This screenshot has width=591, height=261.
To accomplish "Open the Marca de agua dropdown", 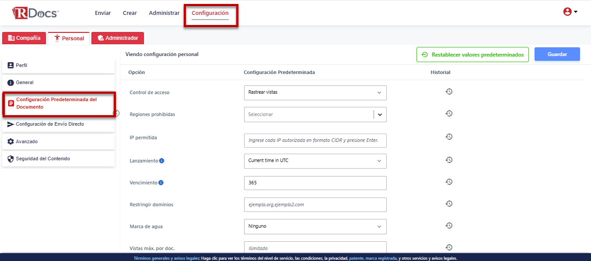I will [x=315, y=226].
